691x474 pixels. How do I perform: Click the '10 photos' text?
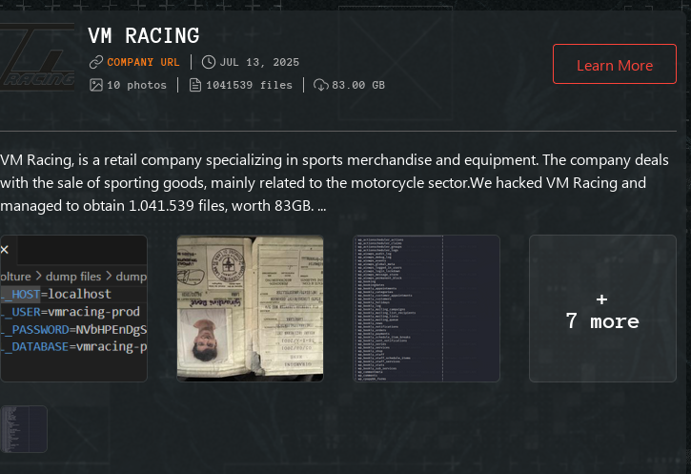click(x=136, y=85)
